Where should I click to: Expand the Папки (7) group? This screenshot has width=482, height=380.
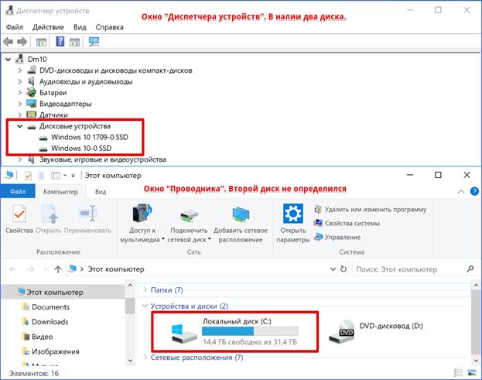point(145,289)
